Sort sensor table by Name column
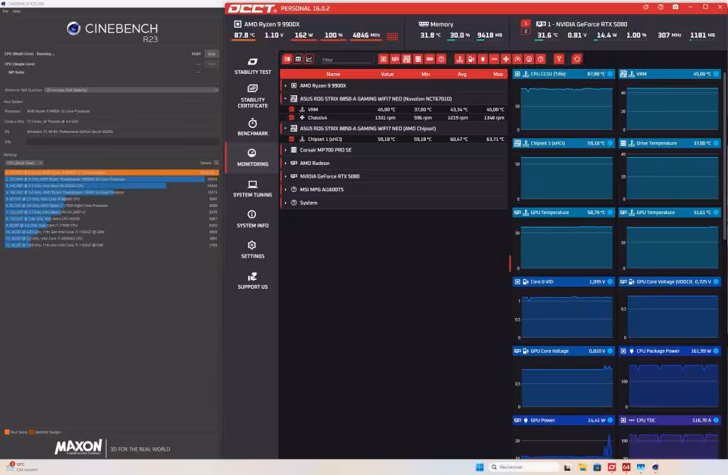This screenshot has height=475, width=728. pos(333,74)
